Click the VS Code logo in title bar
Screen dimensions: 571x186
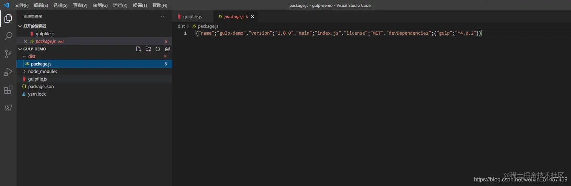[6, 5]
